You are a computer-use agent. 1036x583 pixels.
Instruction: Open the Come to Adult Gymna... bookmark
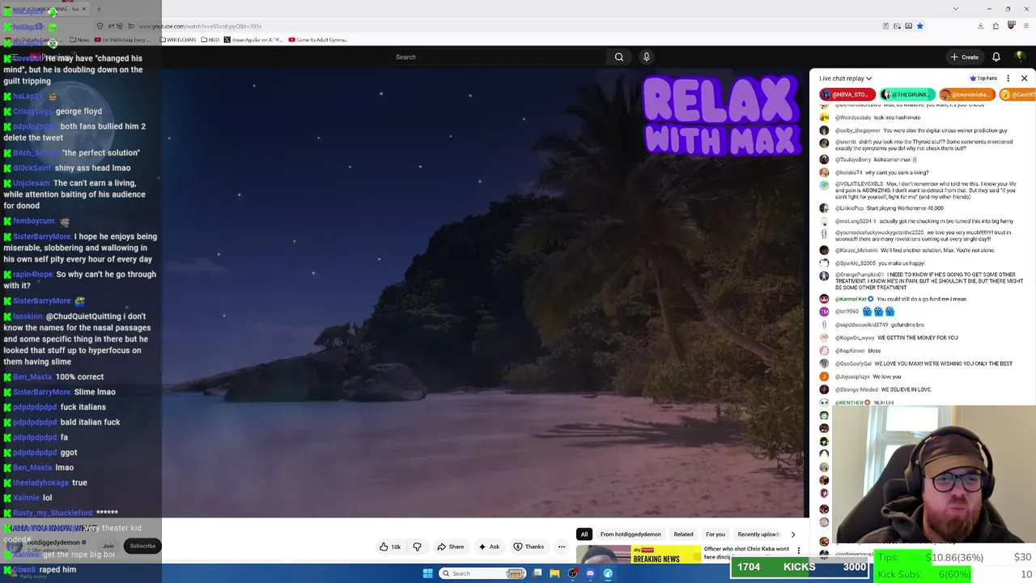pos(318,40)
